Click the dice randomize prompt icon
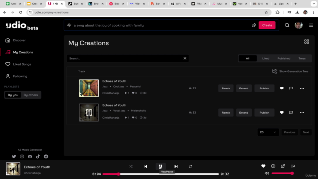Viewport: 318px width, 179px height. (x=254, y=25)
